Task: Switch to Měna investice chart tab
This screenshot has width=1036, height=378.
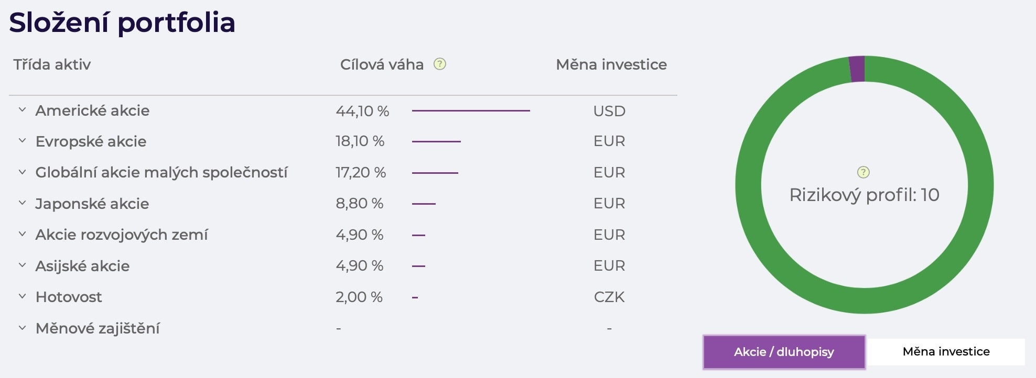Action: point(946,352)
